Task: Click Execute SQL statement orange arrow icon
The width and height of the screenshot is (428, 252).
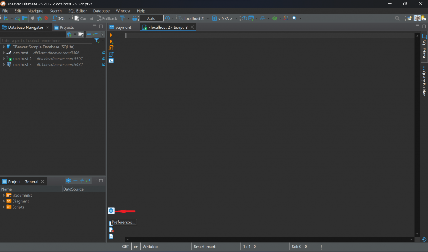Action: [111, 35]
